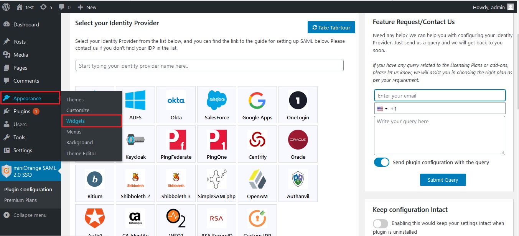
Task: Select the Shibboleth 2 provider tile
Action: tap(135, 183)
